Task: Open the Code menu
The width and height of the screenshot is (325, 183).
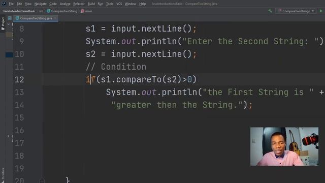Action: [53, 4]
